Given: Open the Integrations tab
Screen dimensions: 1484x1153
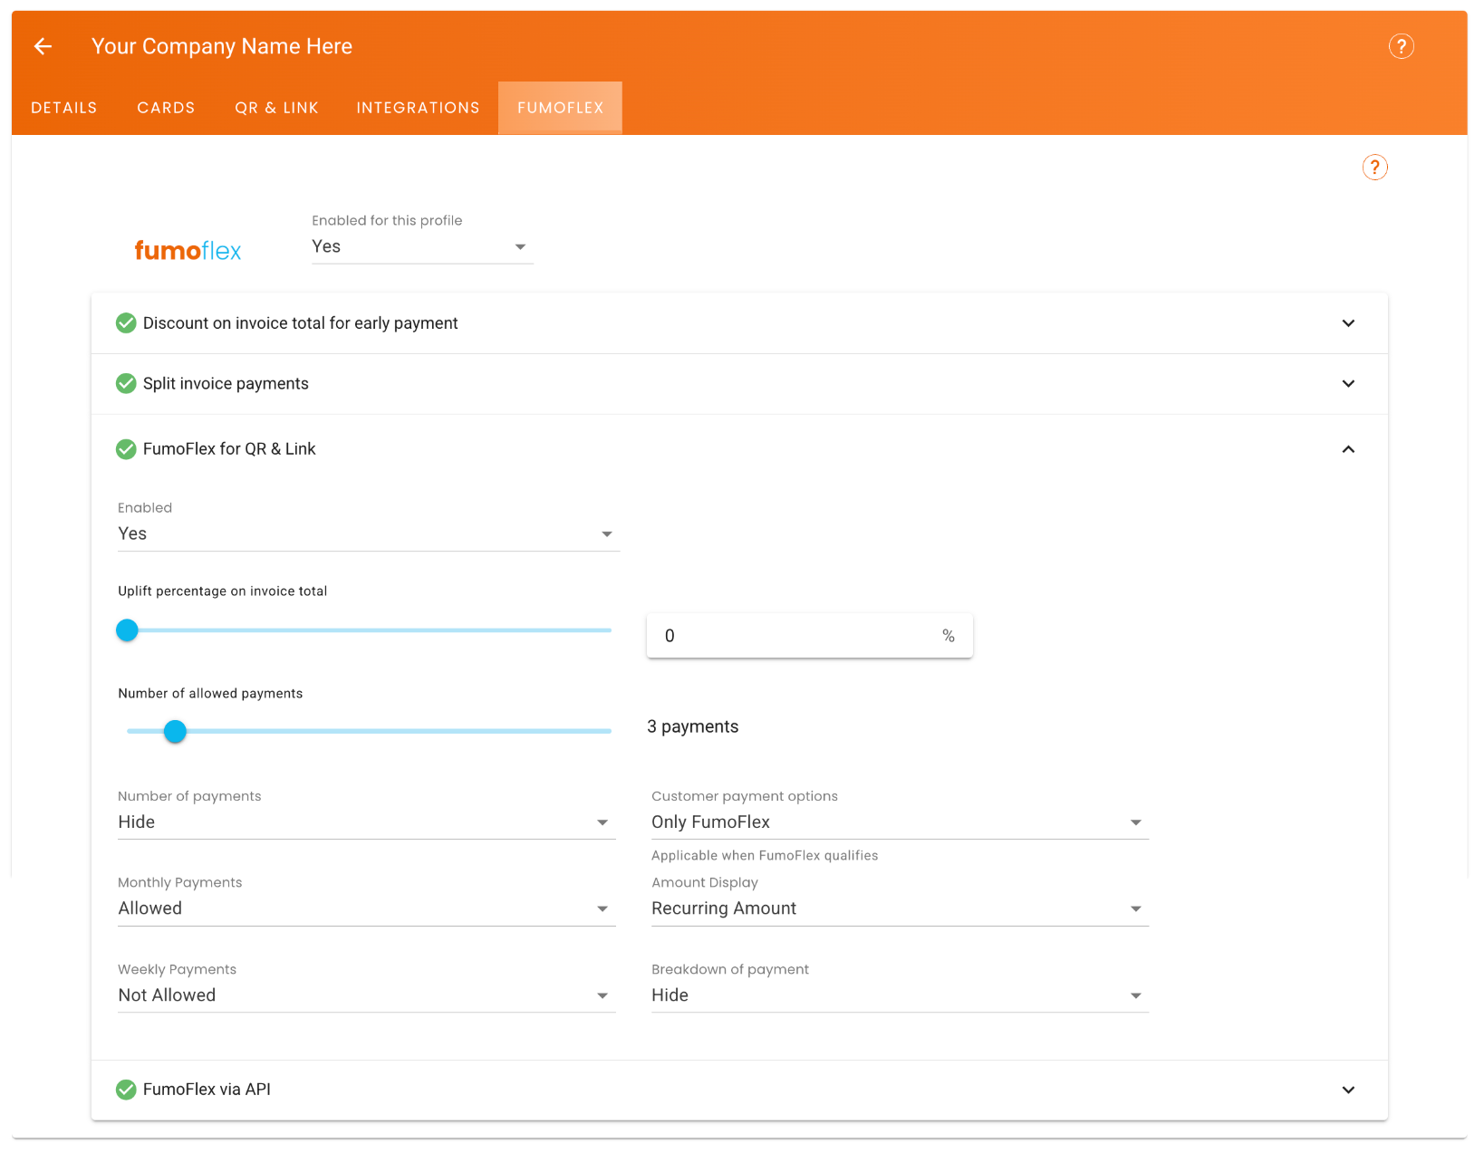Looking at the screenshot, I should [x=418, y=108].
